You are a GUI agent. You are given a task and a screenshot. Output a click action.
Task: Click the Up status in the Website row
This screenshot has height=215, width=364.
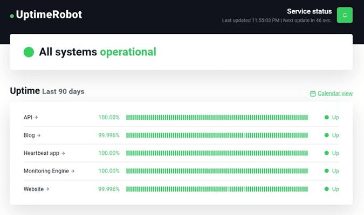point(332,189)
